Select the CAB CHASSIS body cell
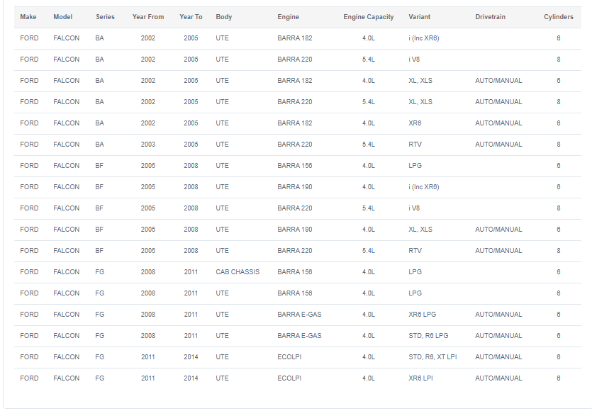The height and width of the screenshot is (411, 592). click(x=238, y=272)
